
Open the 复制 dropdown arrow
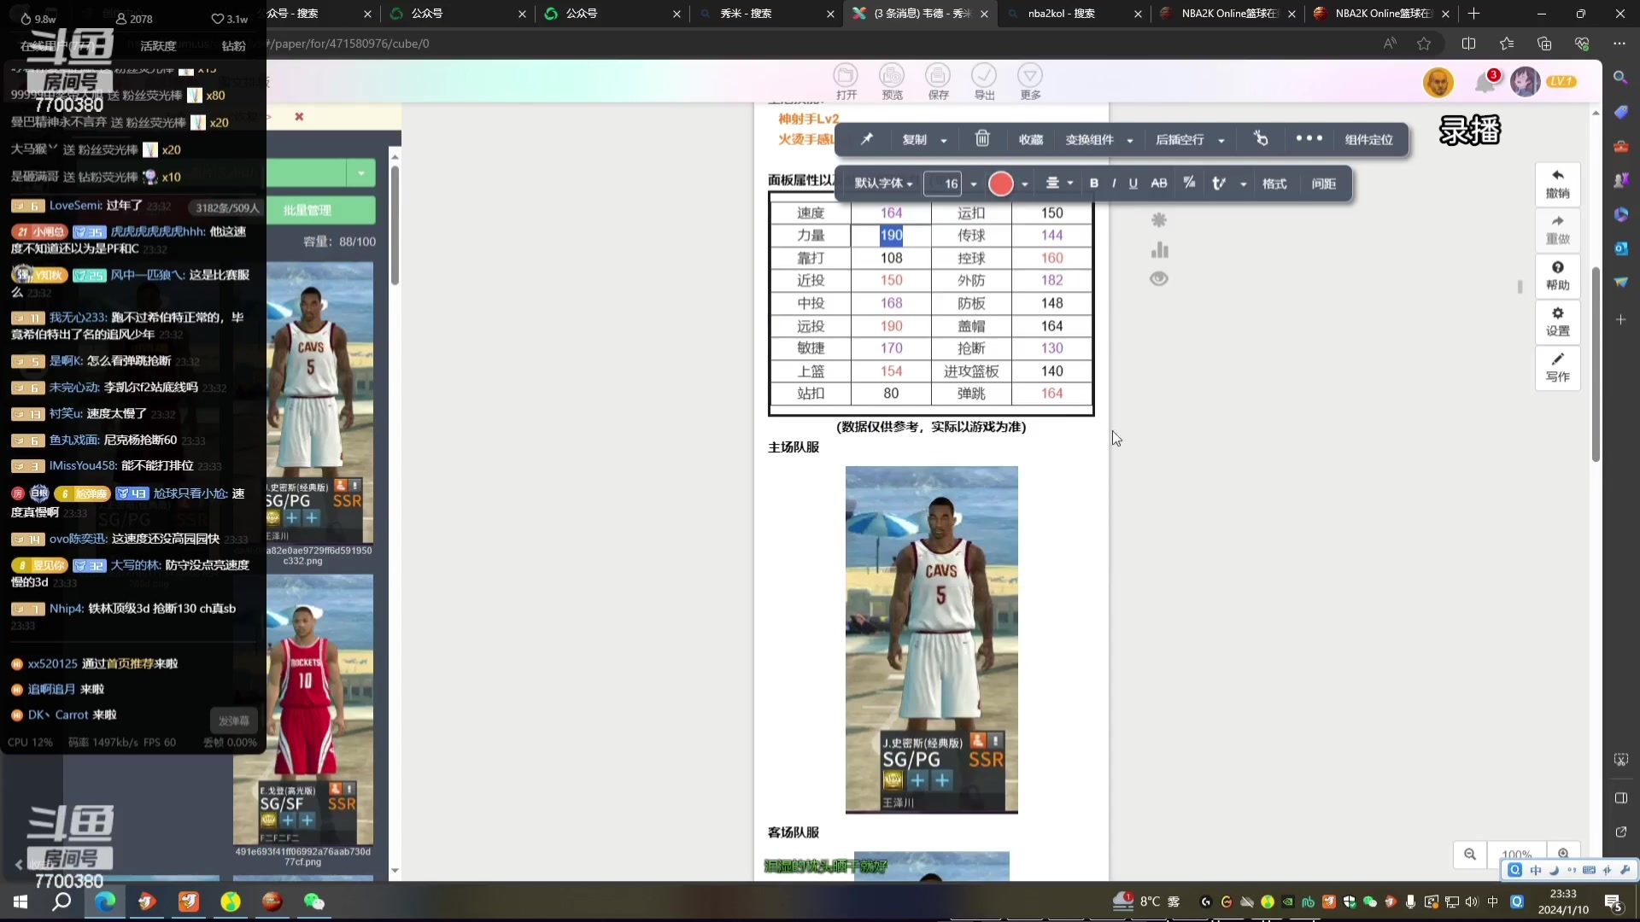coord(944,140)
